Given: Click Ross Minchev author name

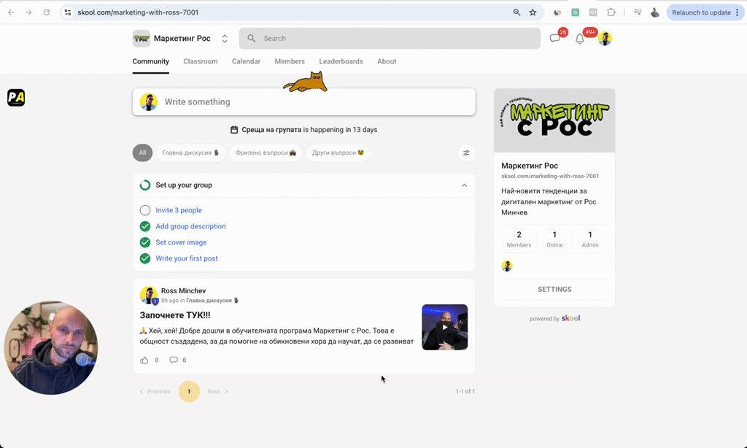Looking at the screenshot, I should point(183,290).
